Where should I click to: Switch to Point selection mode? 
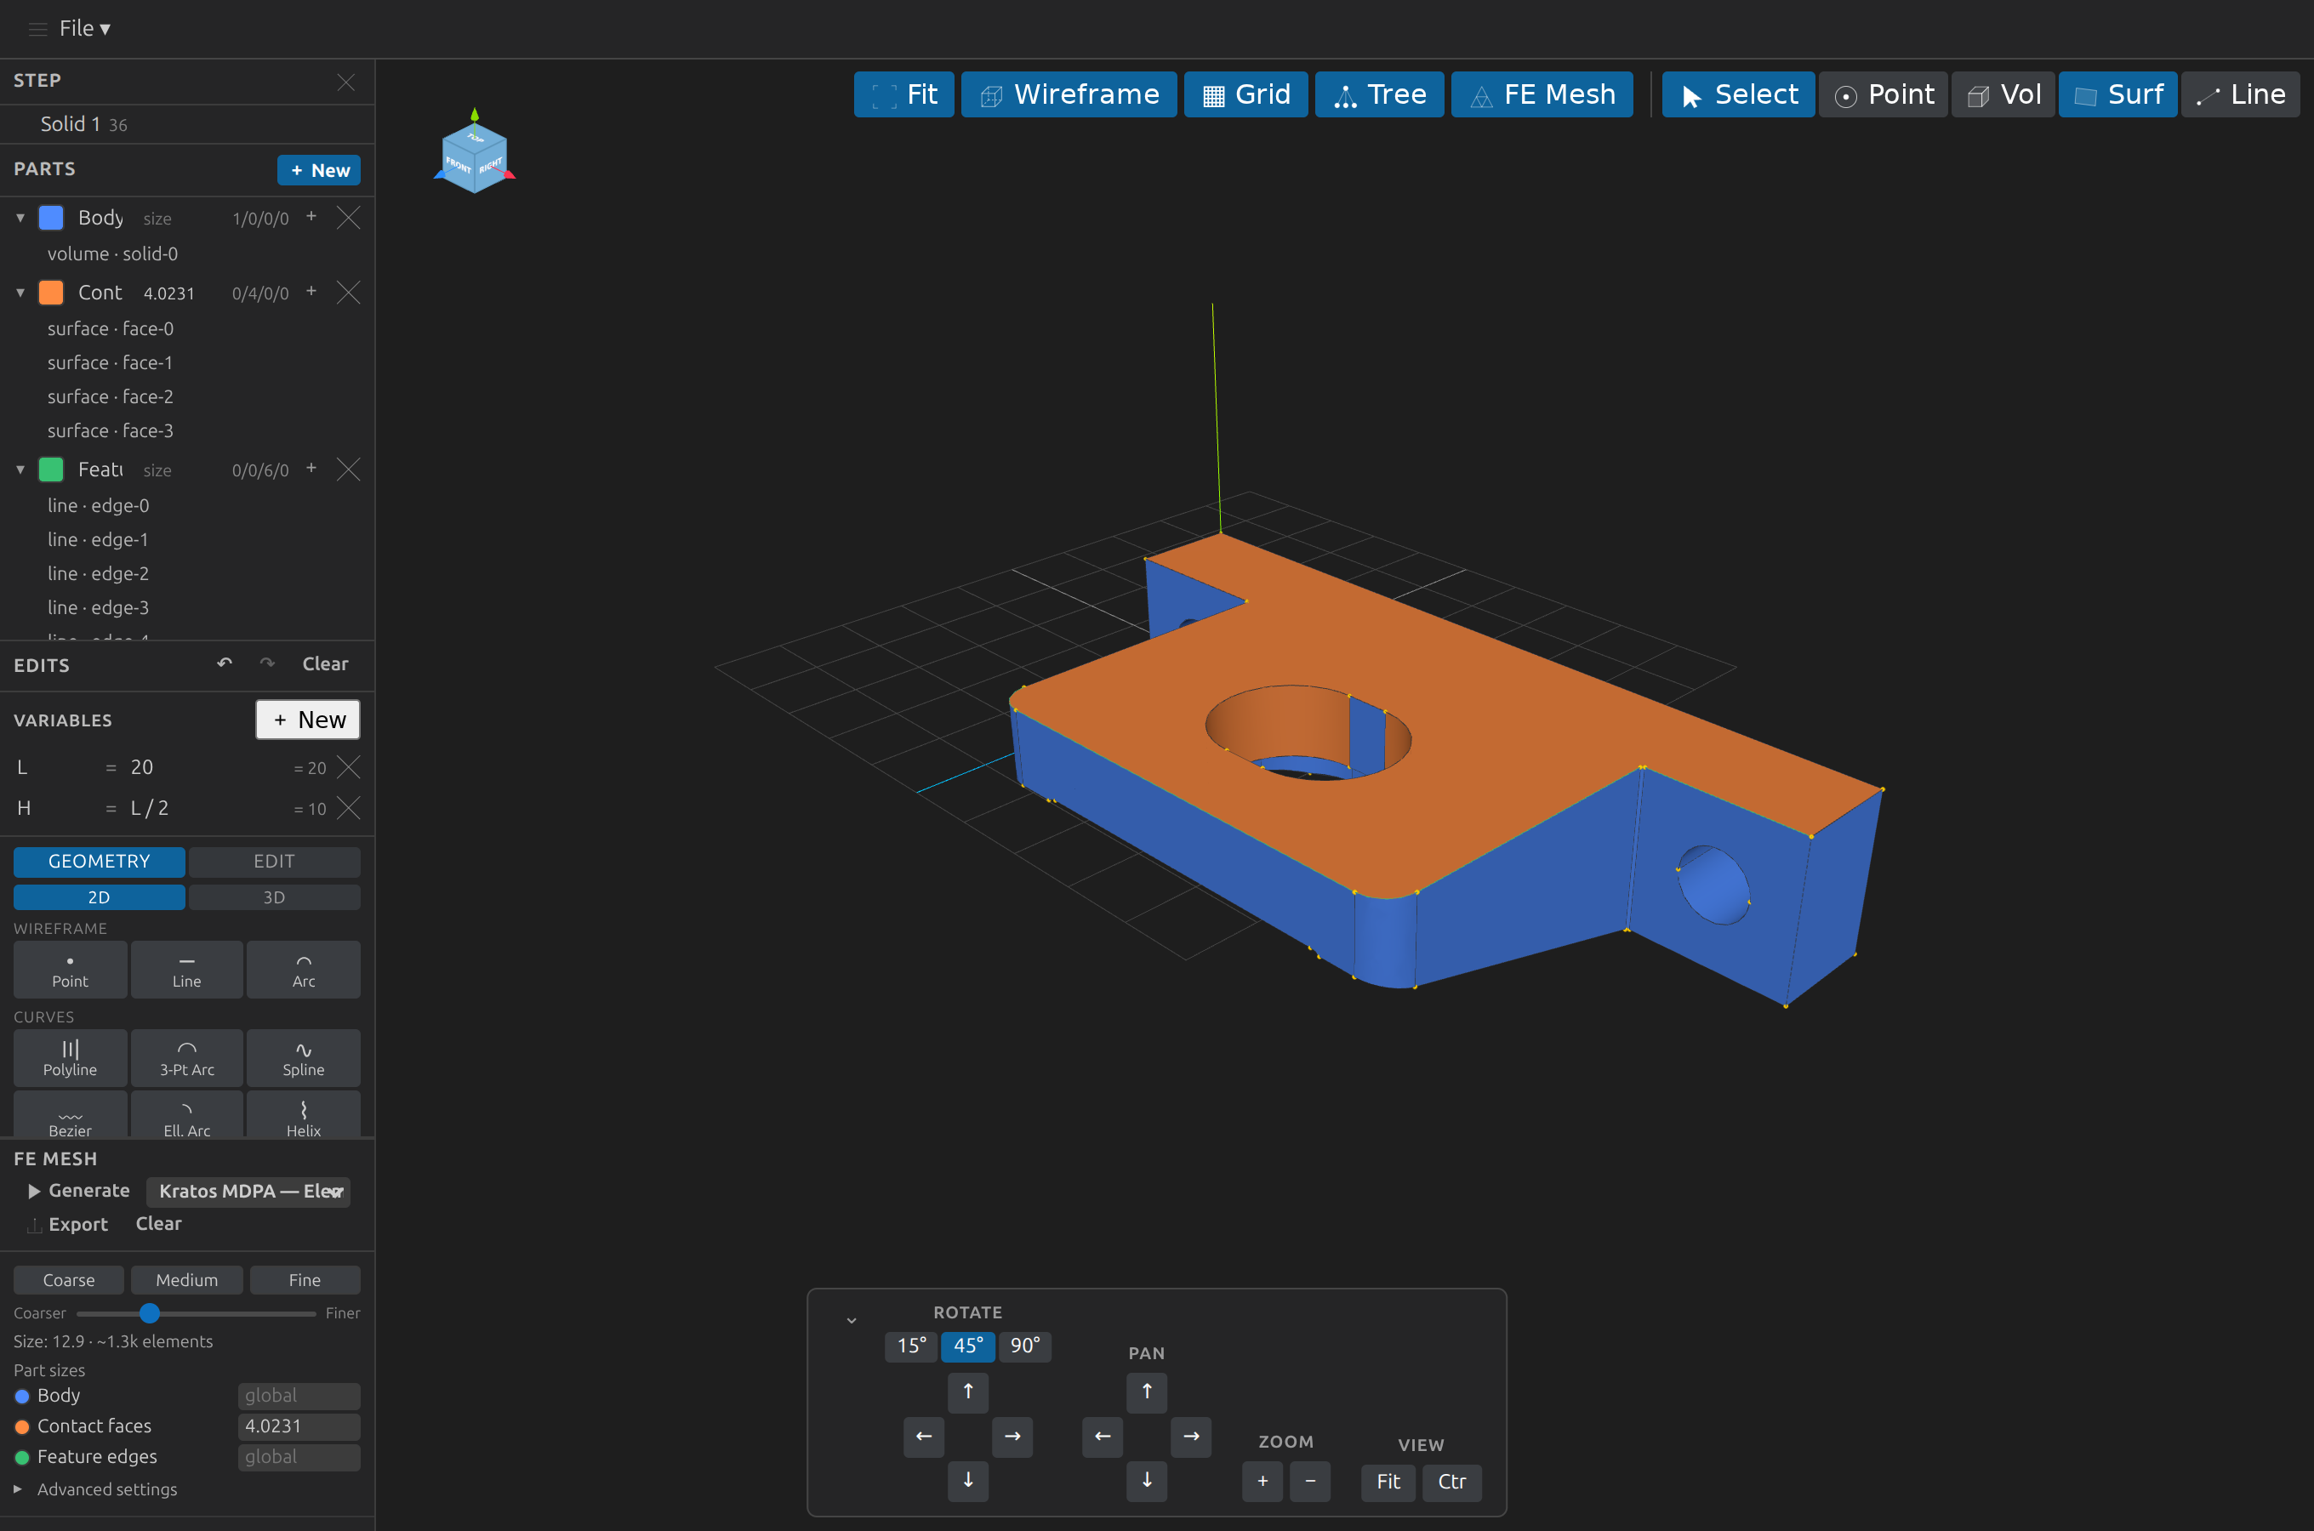click(1883, 94)
